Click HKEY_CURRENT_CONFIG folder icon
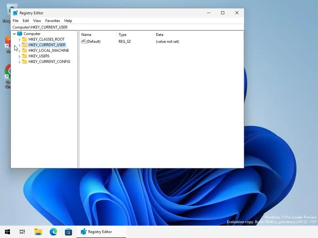The image size is (318, 238). click(25, 62)
